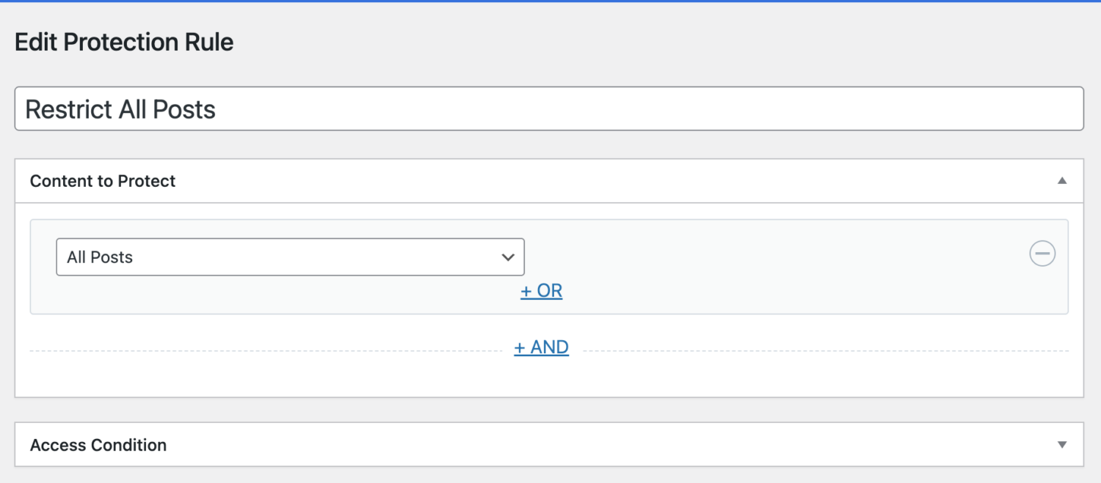
Task: Click the plus AND link on dashed divider
Action: click(x=542, y=347)
